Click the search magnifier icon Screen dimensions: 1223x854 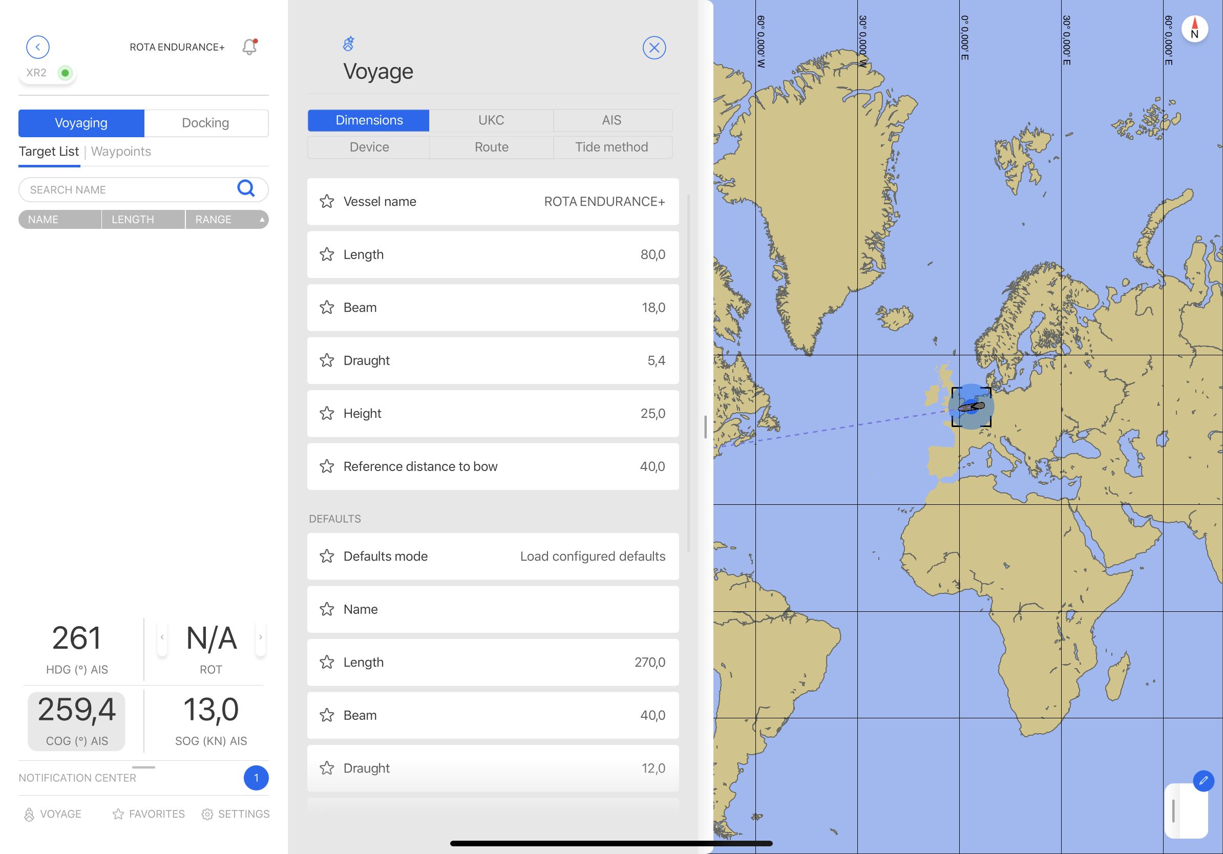(x=245, y=188)
